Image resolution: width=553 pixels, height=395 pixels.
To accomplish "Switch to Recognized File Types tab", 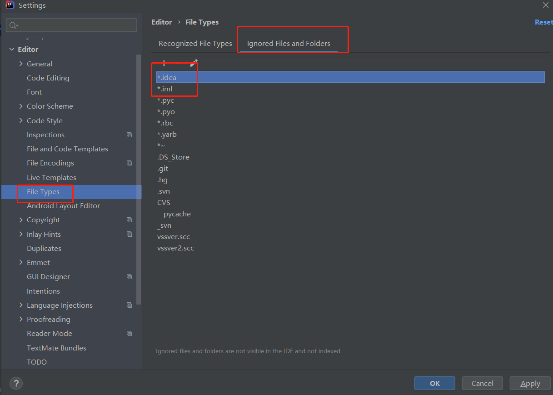I will coord(195,44).
